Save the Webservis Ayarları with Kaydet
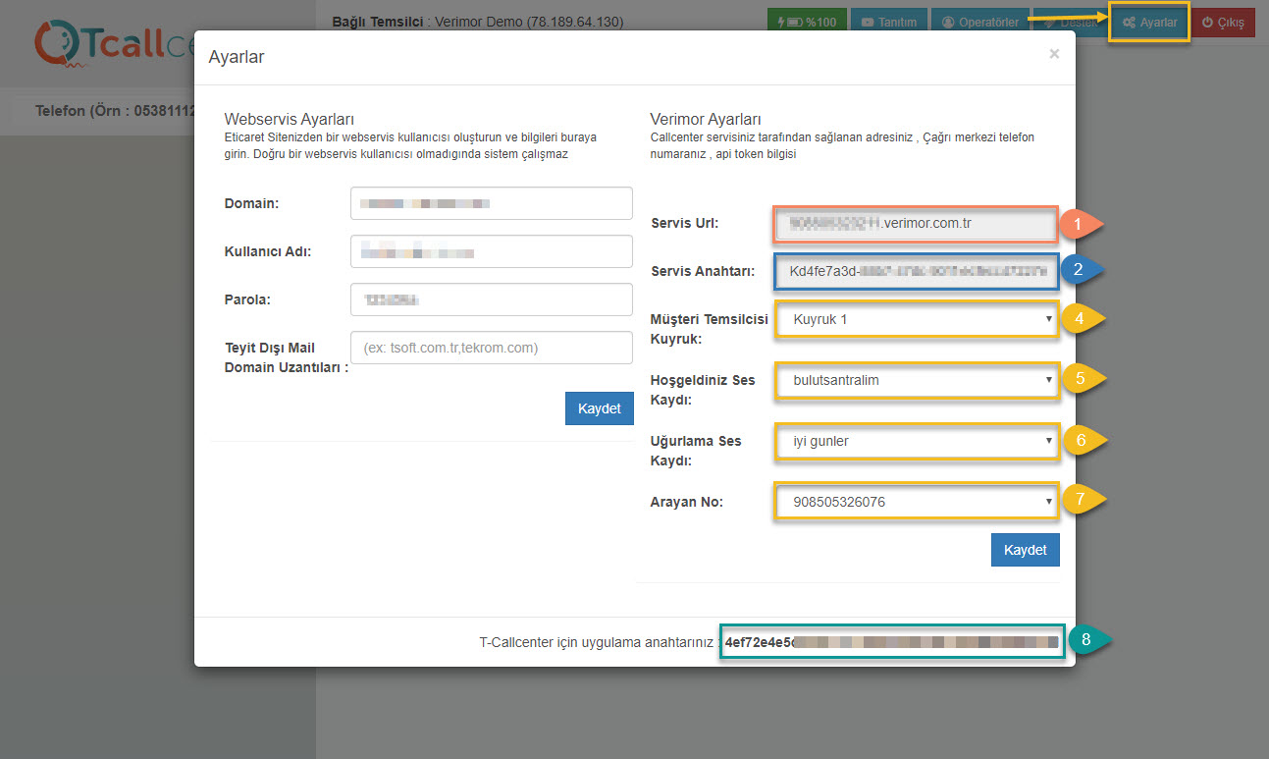This screenshot has height=759, width=1269. coord(599,408)
